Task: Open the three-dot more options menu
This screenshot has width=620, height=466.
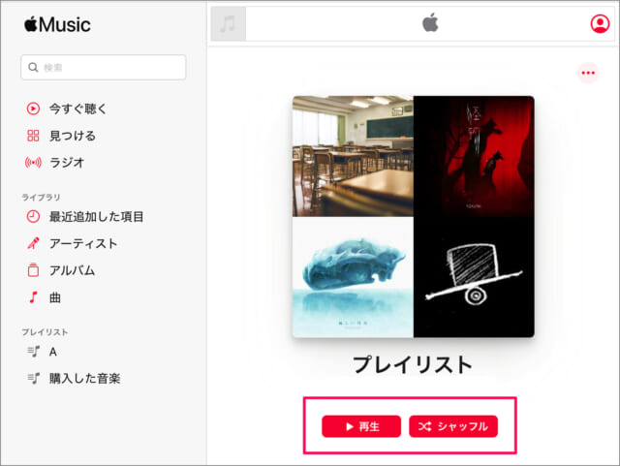Action: 588,73
